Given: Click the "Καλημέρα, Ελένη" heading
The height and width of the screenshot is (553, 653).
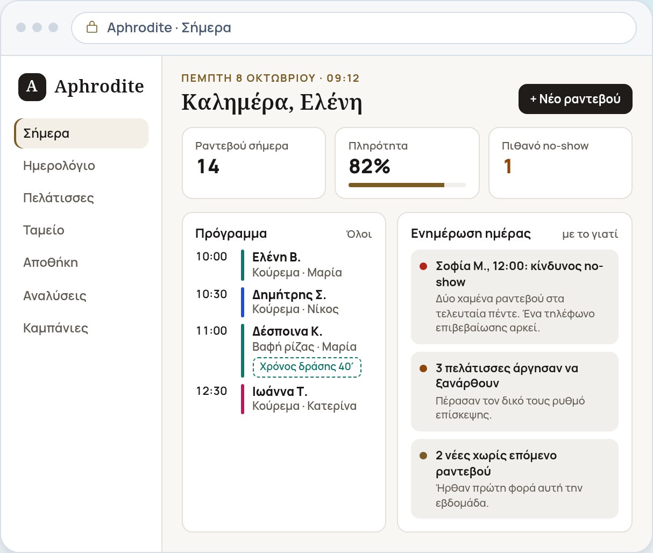Looking at the screenshot, I should tap(272, 102).
